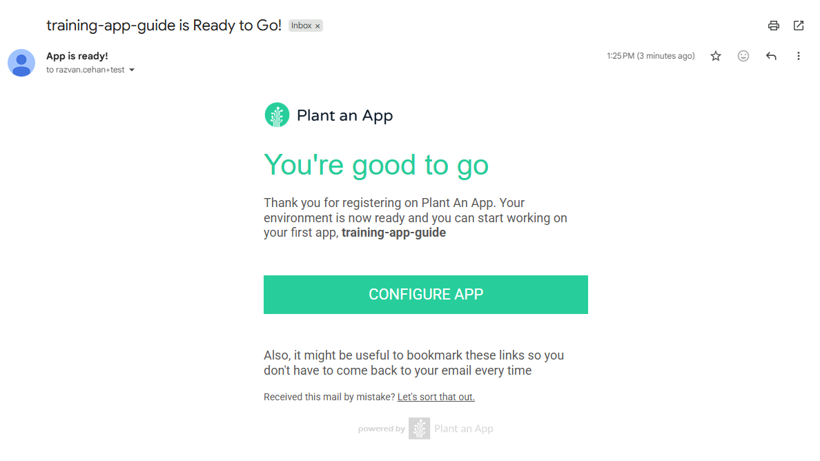Viewport: 820px width, 461px height.
Task: Reply to the App is ready message
Action: (771, 56)
